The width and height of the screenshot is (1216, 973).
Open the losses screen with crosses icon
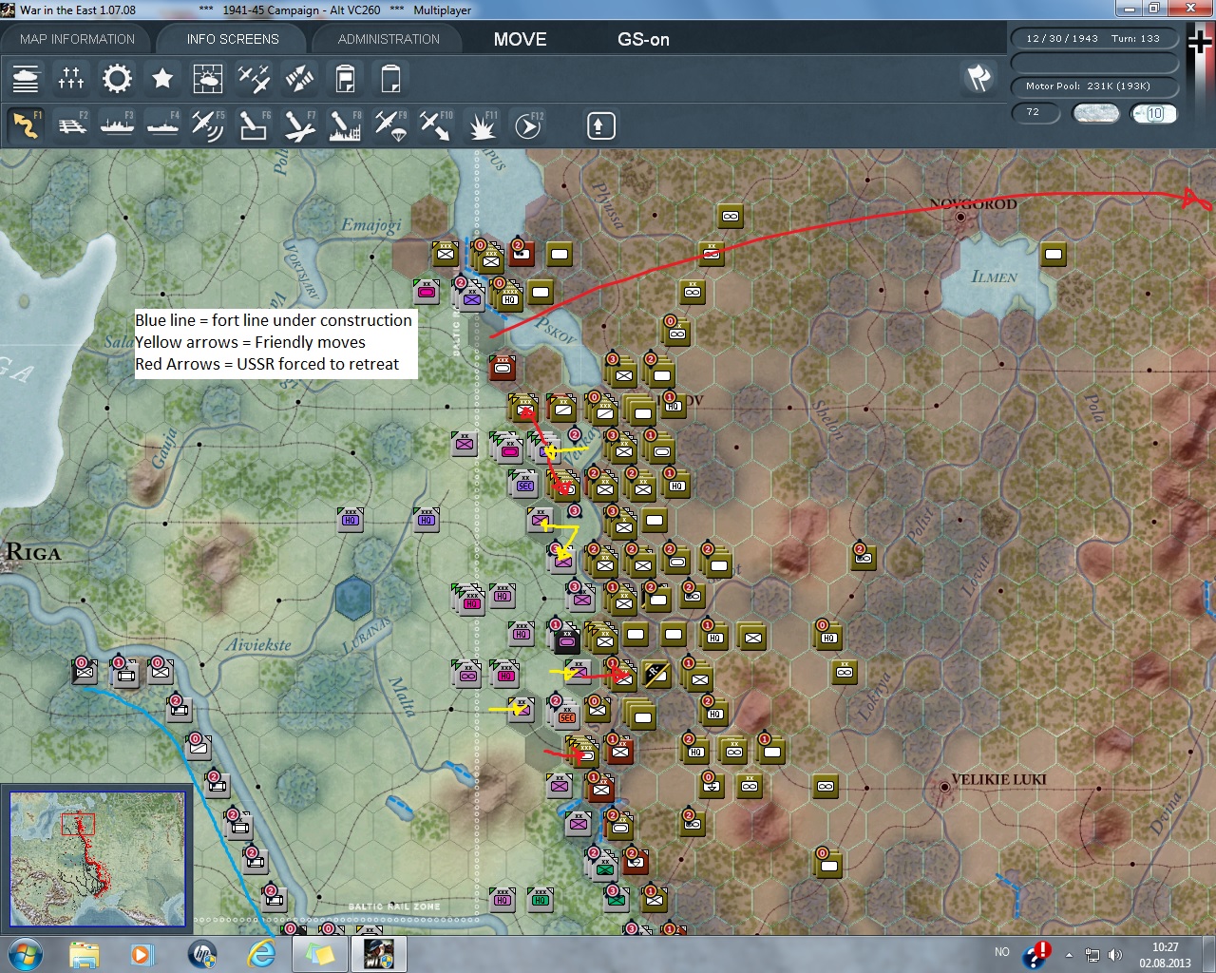[x=71, y=78]
